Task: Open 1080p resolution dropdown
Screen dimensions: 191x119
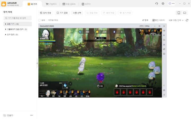Action: 148,26
